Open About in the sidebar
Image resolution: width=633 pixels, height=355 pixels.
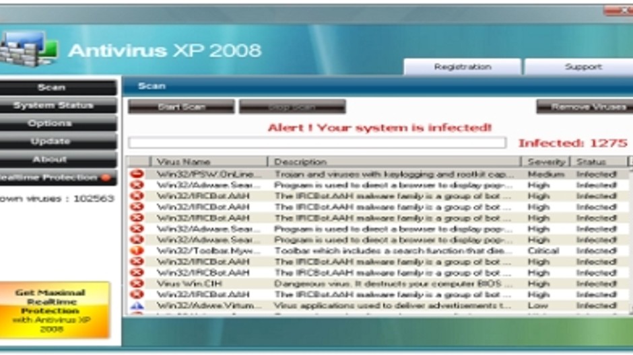59,159
